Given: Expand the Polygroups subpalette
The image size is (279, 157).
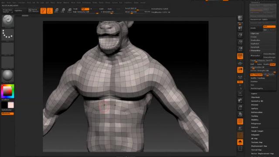Looking at the screenshot, I should tap(256, 123).
